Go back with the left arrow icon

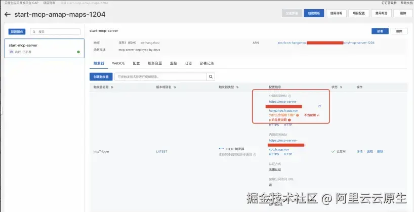click(x=8, y=14)
